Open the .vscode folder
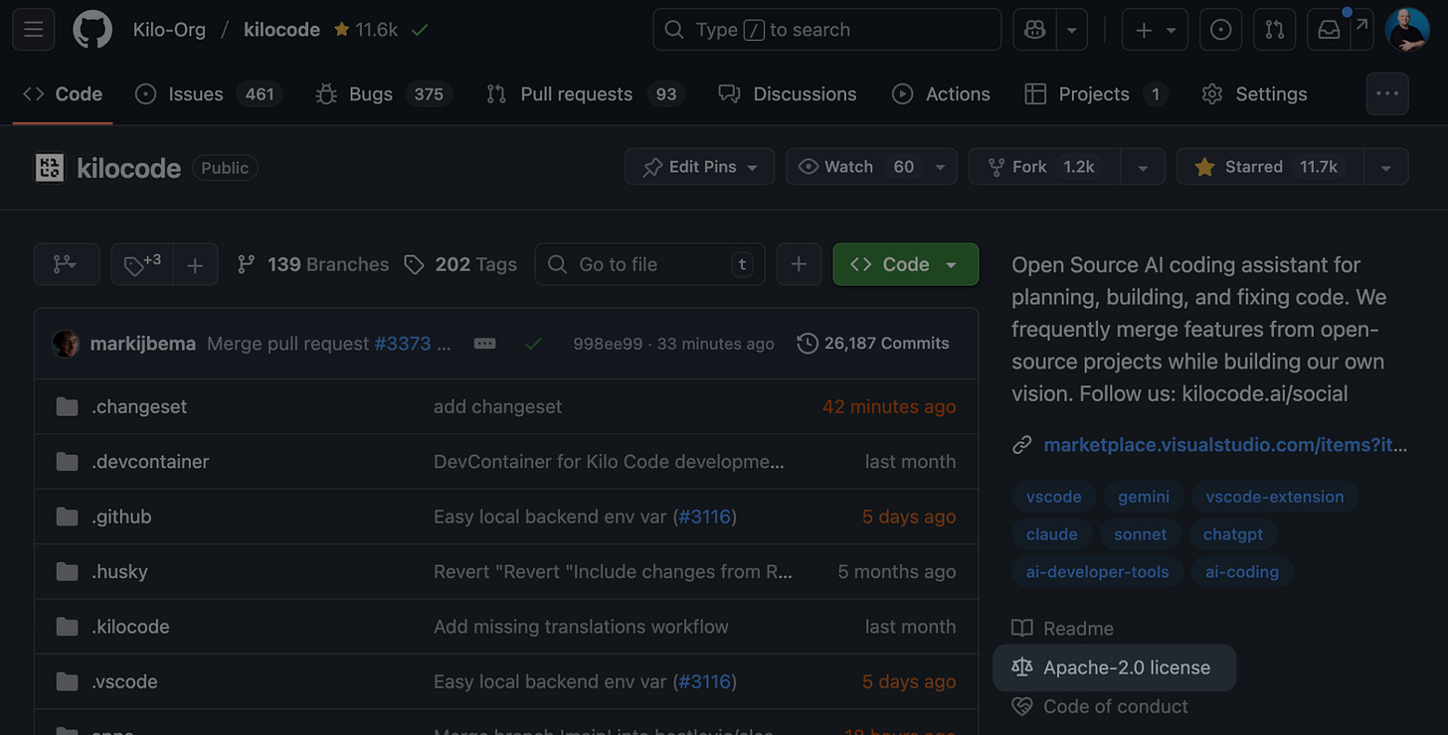 coord(124,682)
